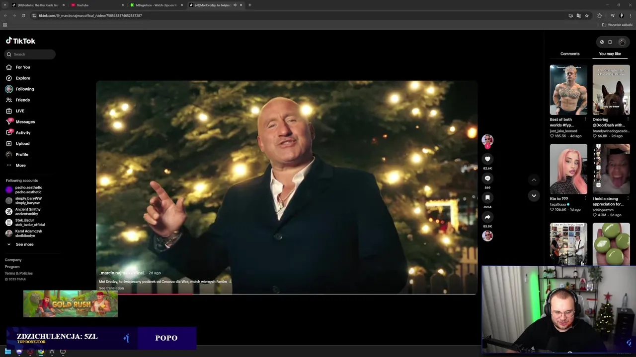Seek on the video progress bar

tap(286, 294)
